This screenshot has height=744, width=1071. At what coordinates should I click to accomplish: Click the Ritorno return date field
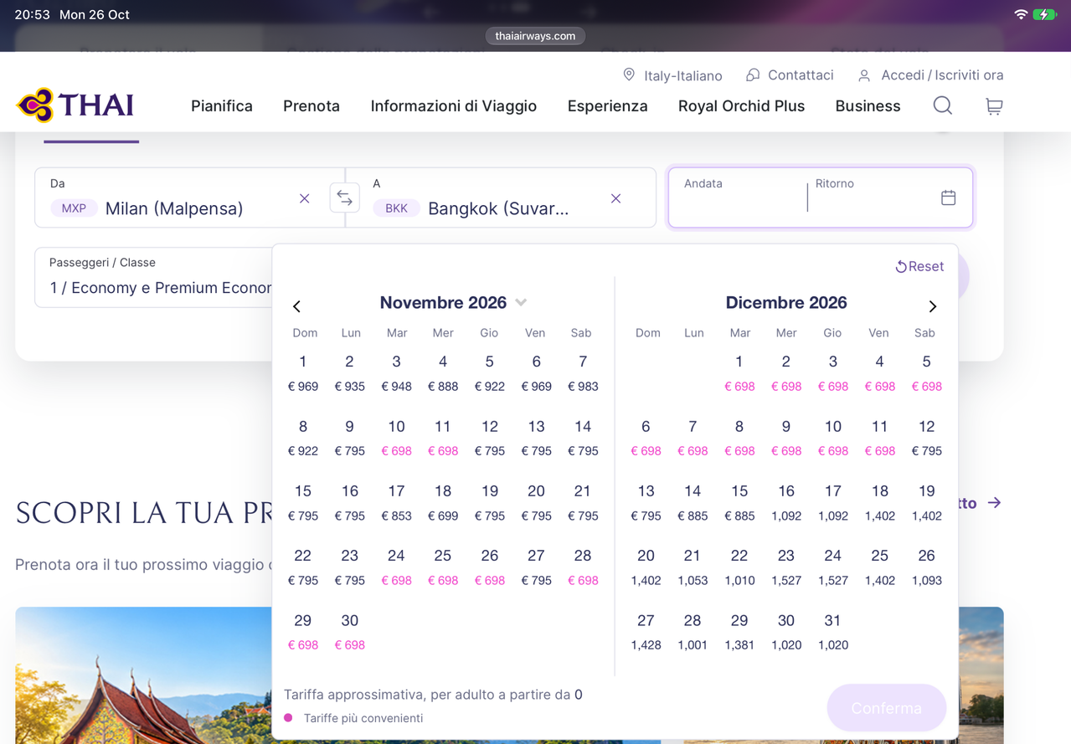871,198
